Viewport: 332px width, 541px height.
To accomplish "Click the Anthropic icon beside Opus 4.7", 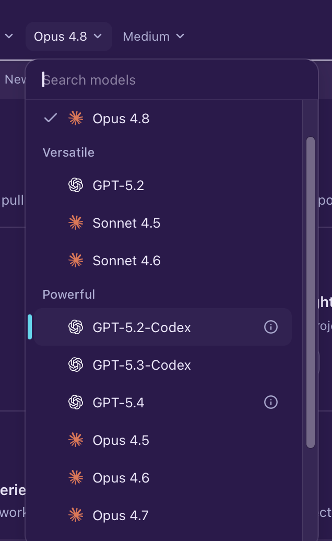I will [x=76, y=515].
